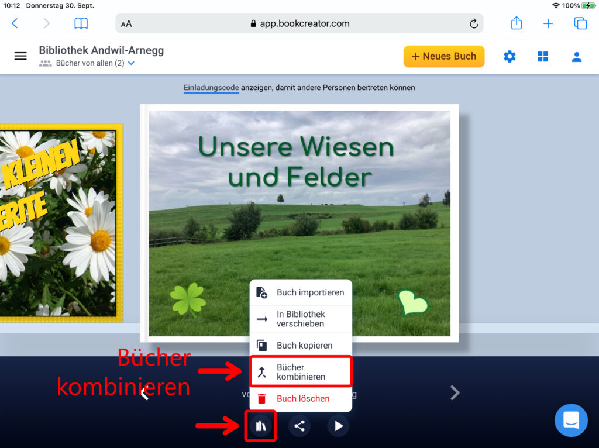The image size is (599, 448).
Task: Play the book with the play button
Action: point(338,426)
